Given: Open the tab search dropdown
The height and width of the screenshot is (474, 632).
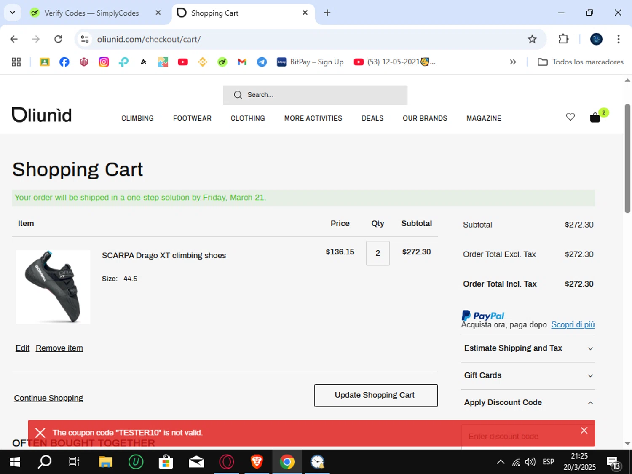Looking at the screenshot, I should coord(13,13).
